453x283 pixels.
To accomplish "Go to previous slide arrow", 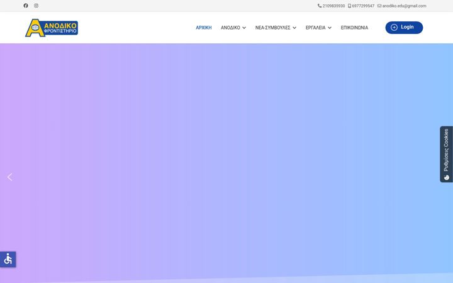I will [10, 177].
